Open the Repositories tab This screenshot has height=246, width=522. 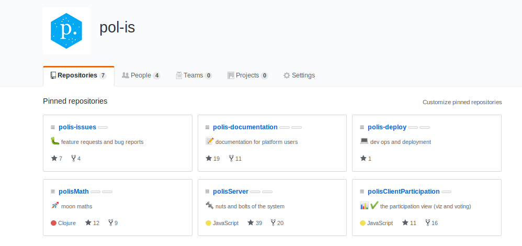tap(78, 76)
